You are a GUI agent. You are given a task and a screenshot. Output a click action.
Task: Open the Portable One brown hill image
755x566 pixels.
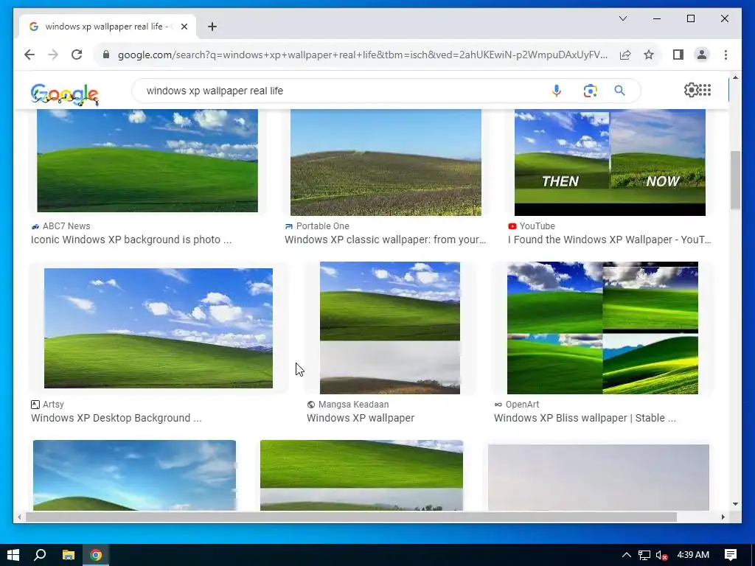click(386, 162)
